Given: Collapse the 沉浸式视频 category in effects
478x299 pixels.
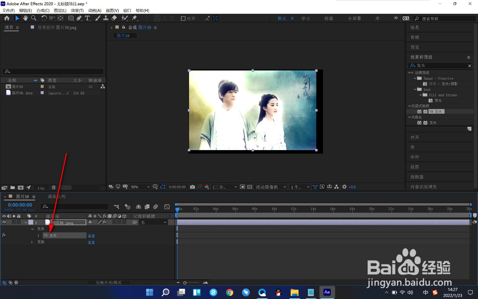Looking at the screenshot, I should (409, 106).
